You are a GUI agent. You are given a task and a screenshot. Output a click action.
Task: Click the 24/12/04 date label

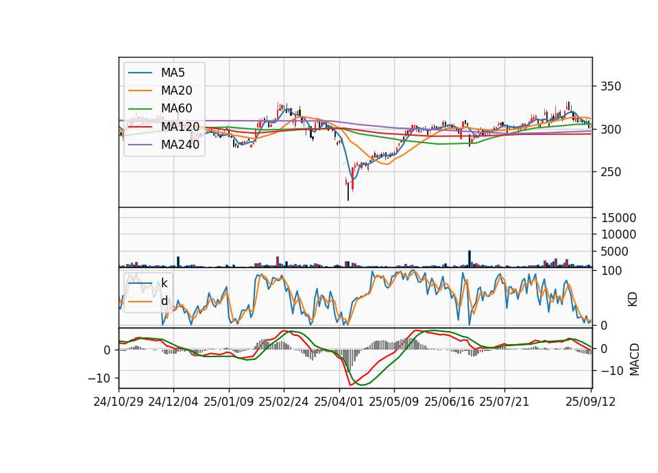tap(173, 402)
